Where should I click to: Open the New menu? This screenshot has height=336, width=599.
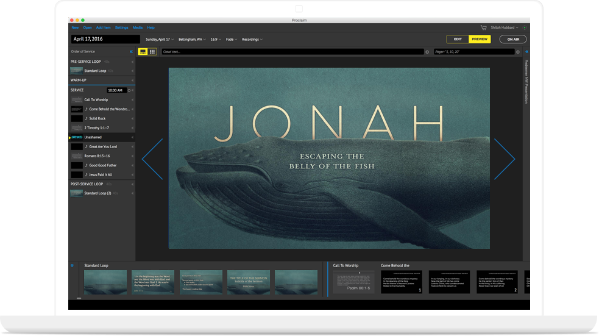pyautogui.click(x=75, y=27)
